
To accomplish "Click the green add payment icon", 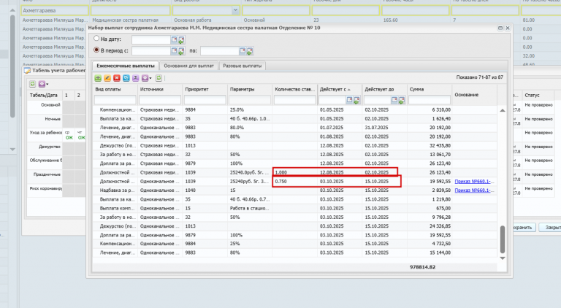I will (98, 77).
